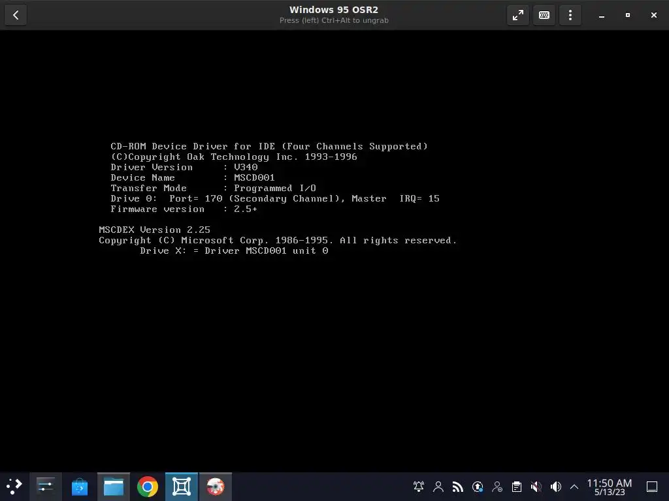Expand hidden system tray icons
The height and width of the screenshot is (501, 669).
574,487
